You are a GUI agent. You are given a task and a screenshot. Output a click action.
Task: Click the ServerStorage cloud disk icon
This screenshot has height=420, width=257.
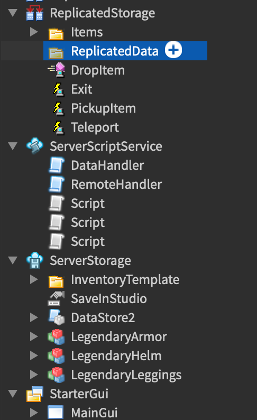pos(35,260)
